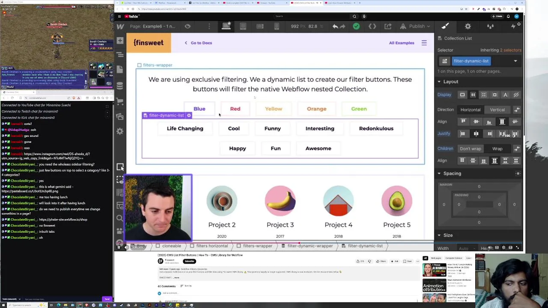Open the Pages panel icon

(x=120, y=69)
